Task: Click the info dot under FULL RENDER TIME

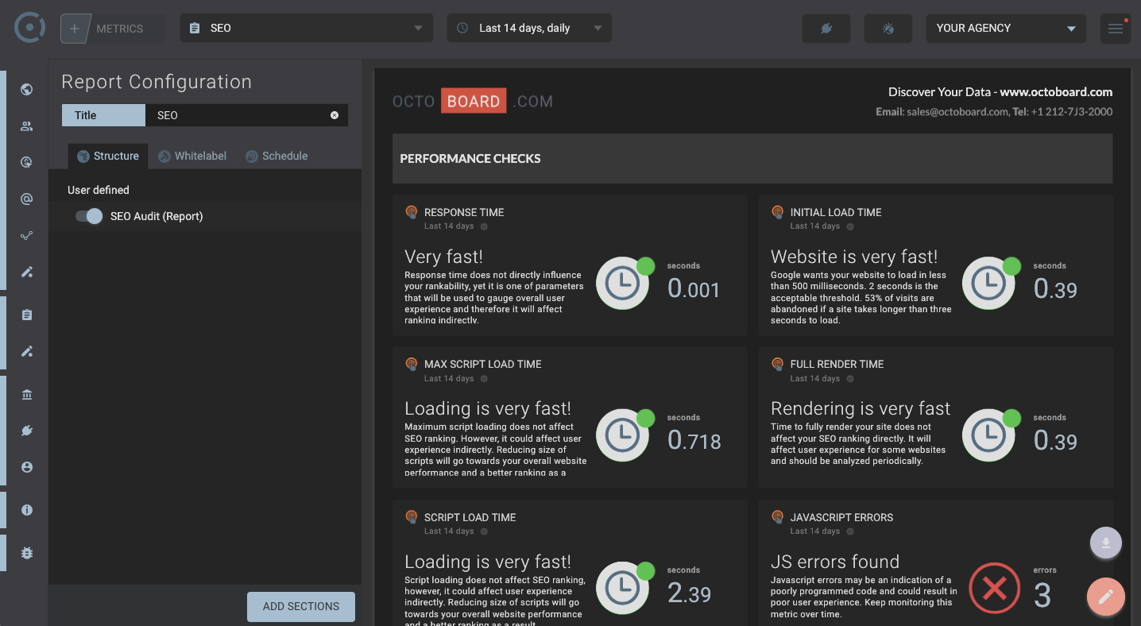Action: (x=850, y=379)
